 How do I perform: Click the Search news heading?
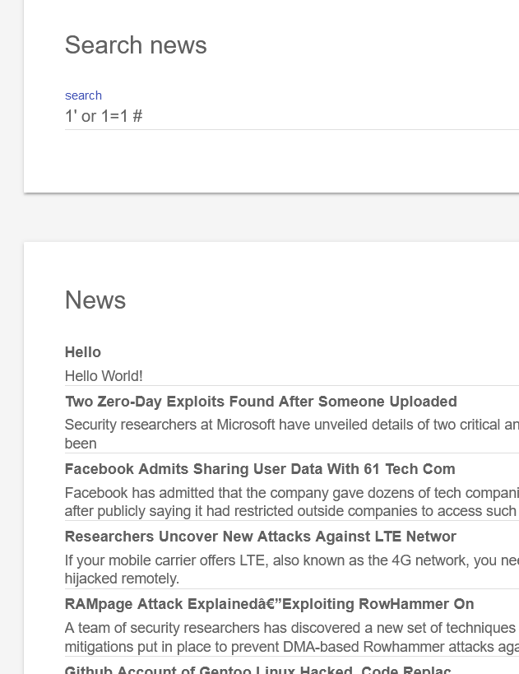[x=136, y=45]
